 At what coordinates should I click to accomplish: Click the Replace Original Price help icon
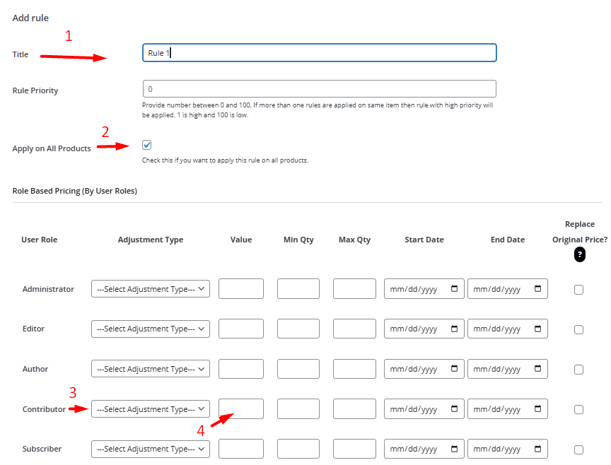579,254
